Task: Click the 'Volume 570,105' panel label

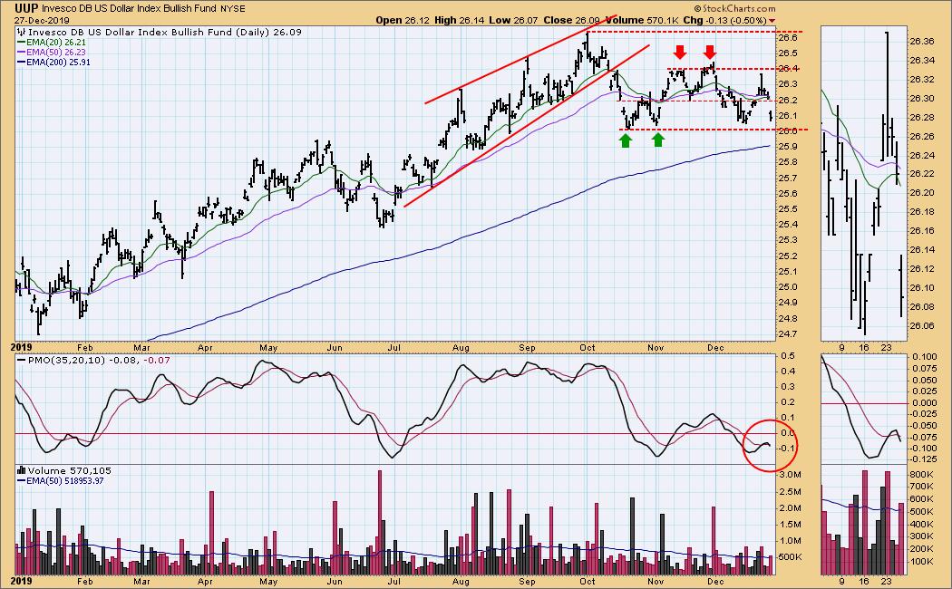Action: click(69, 470)
